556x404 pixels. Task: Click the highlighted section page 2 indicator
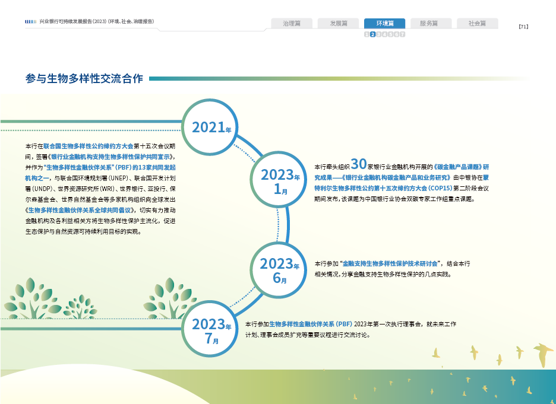(372, 34)
